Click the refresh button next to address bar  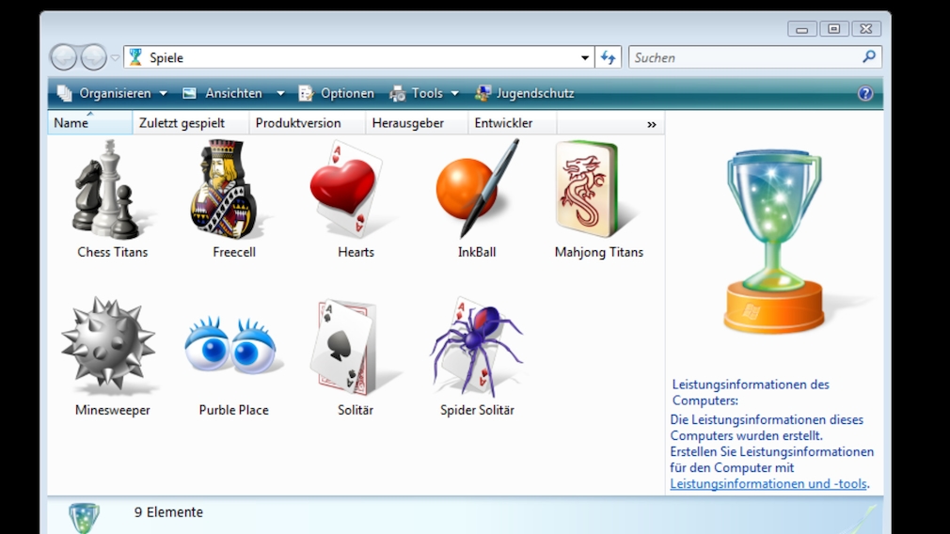(609, 57)
